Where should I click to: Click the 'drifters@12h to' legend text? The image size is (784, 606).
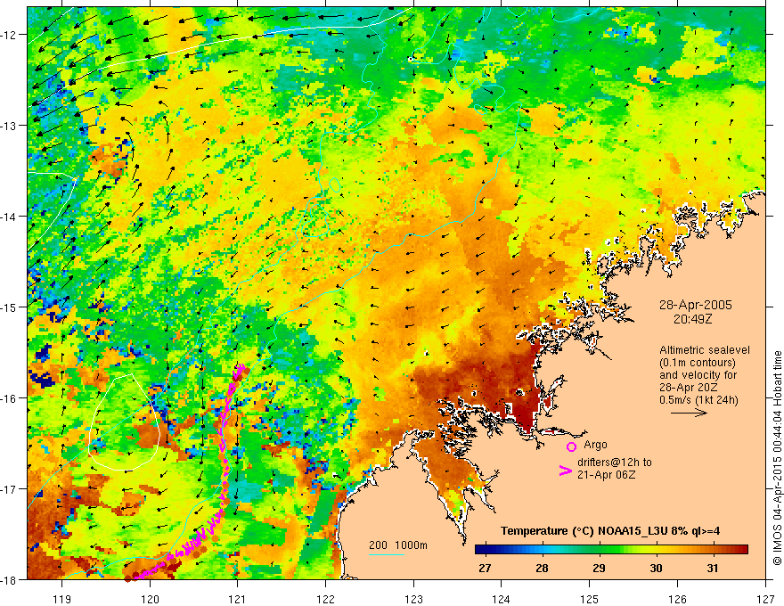(615, 463)
